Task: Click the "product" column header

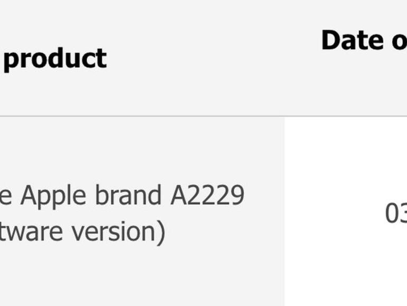Action: click(54, 58)
